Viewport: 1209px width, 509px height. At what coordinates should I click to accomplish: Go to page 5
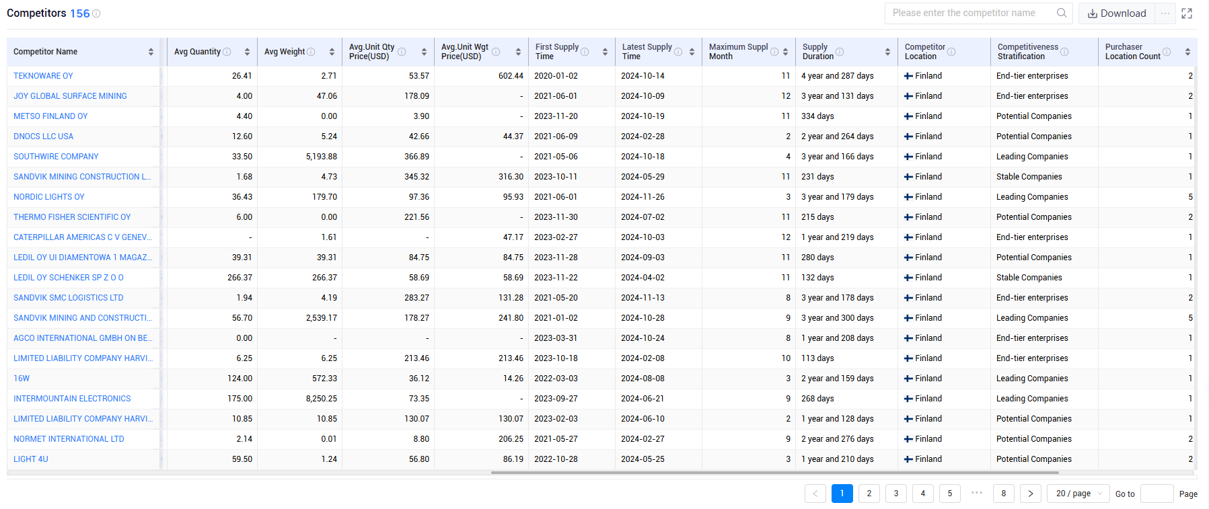[950, 494]
